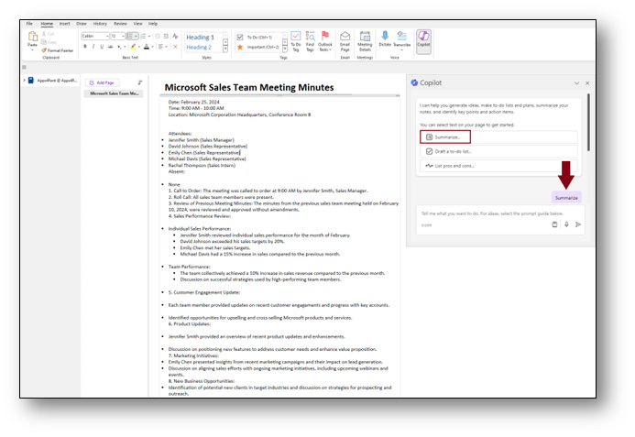Switch to the Insert tab
This screenshot has height=437, width=635.
tap(65, 24)
